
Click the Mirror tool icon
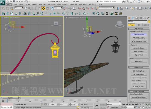(x=117, y=8)
